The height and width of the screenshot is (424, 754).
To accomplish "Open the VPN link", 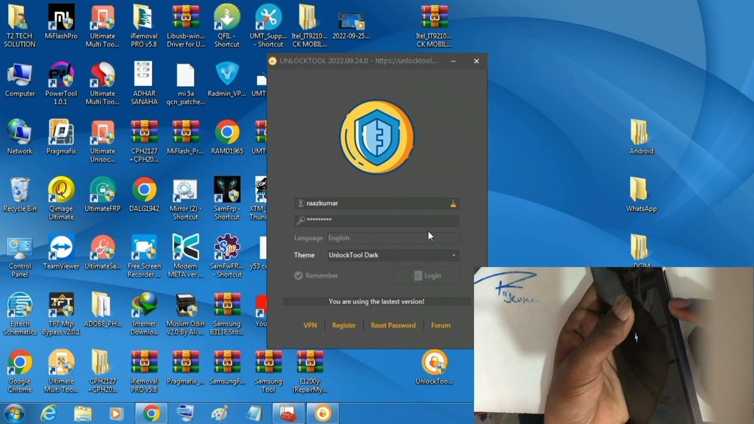I will (x=310, y=325).
